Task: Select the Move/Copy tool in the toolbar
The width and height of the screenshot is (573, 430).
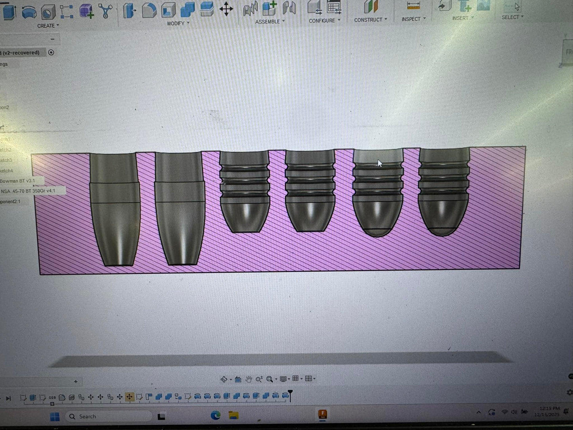Action: tap(226, 9)
